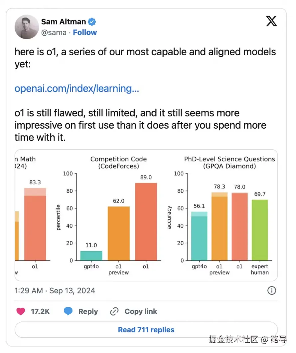
Task: Open the openai.com/index/learning link
Action: [x=77, y=88]
